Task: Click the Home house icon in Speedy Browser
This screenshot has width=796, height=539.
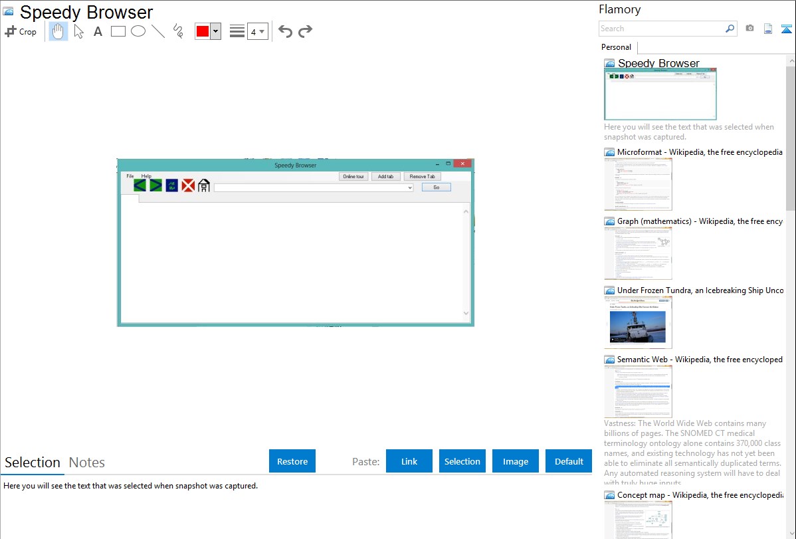Action: pos(203,185)
